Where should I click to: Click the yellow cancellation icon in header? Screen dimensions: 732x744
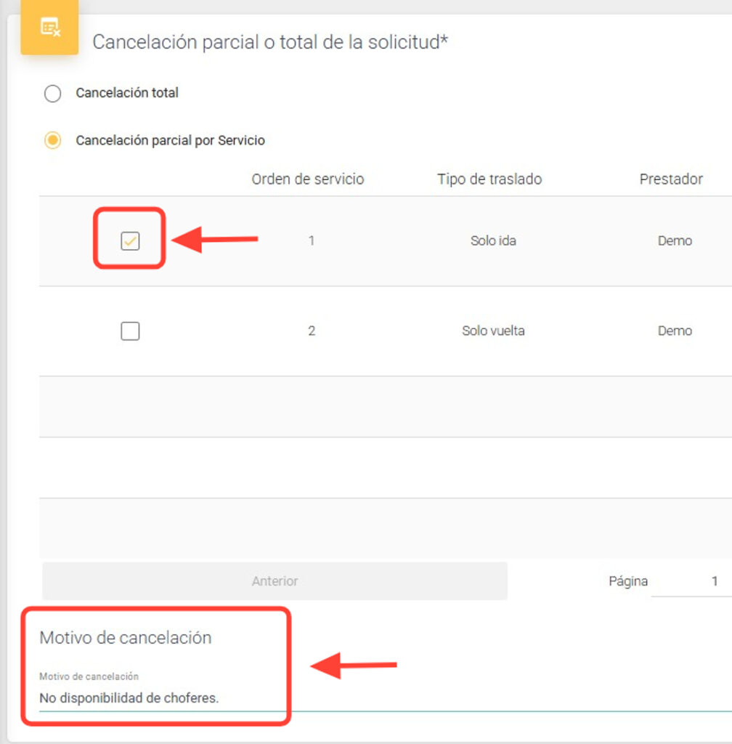pos(49,28)
